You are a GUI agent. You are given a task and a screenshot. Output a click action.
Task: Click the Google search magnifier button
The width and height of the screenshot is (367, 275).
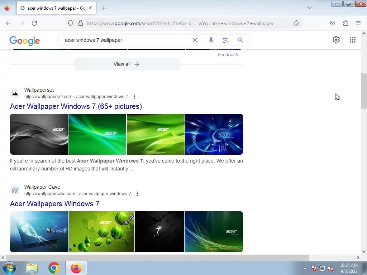point(240,40)
